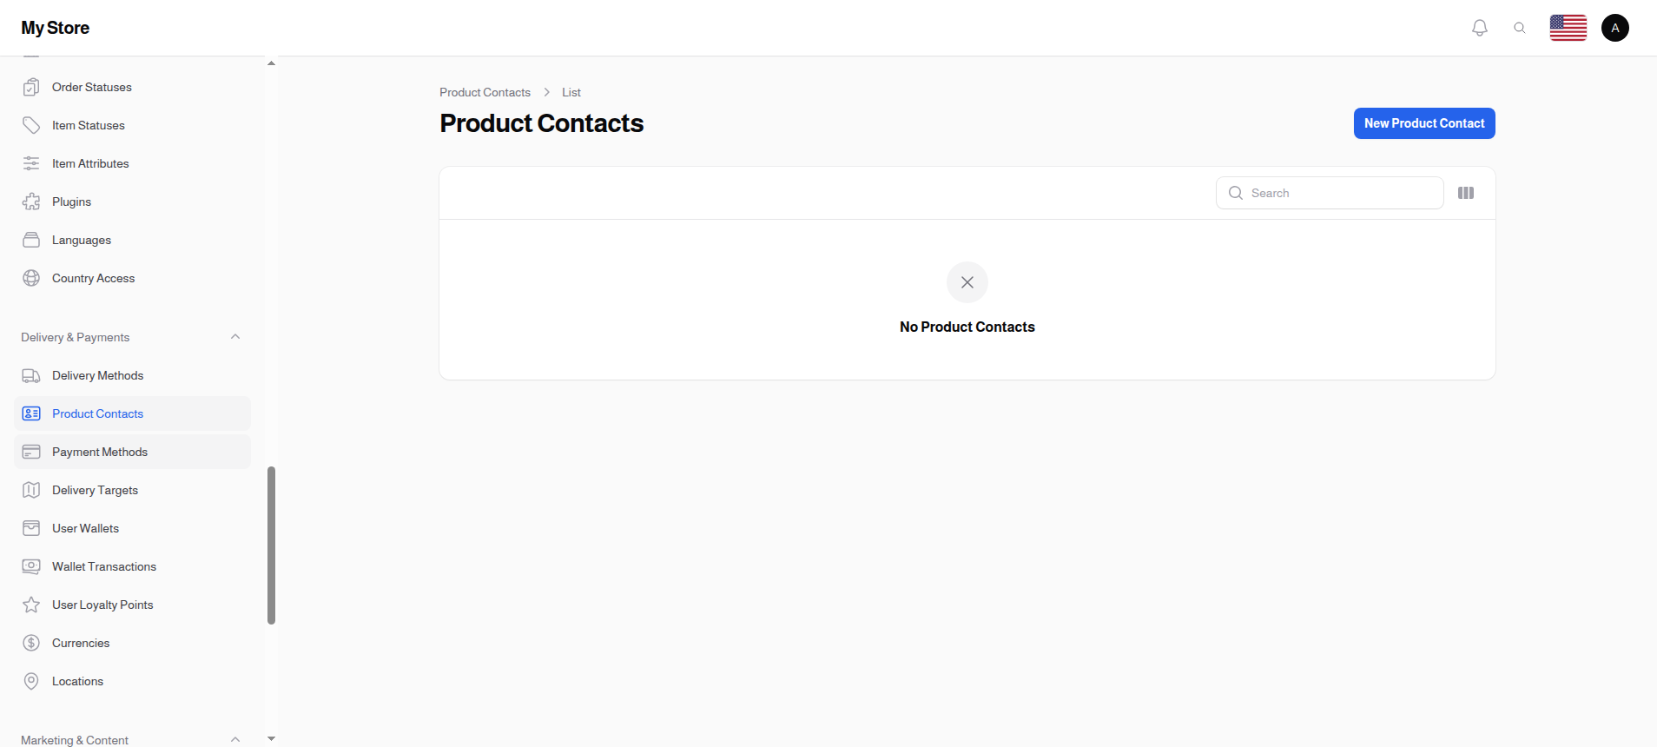Open User Wallets from the menu
This screenshot has height=747, width=1657.
pyautogui.click(x=85, y=528)
